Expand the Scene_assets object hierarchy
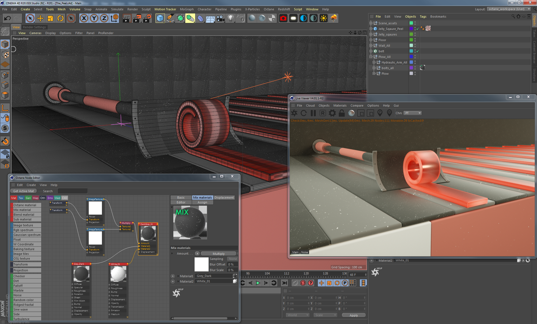 371,23
